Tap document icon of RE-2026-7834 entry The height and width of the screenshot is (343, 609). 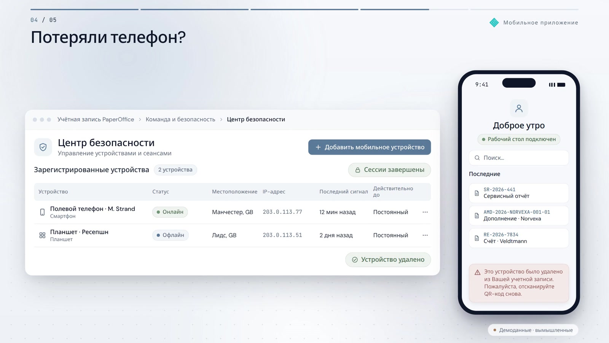(477, 238)
